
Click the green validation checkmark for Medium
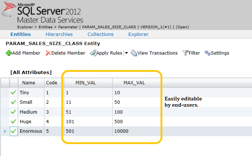(14, 112)
